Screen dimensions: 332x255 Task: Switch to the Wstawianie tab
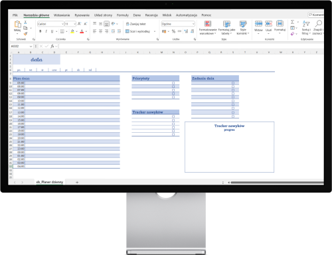[x=62, y=15]
